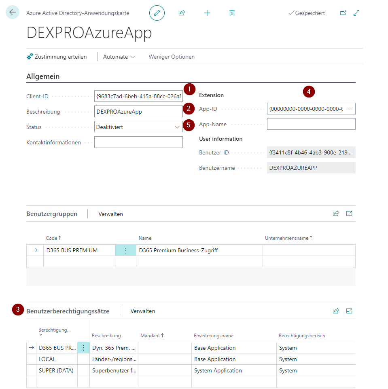
Task: Open card in new window icon
Action: tap(343, 13)
